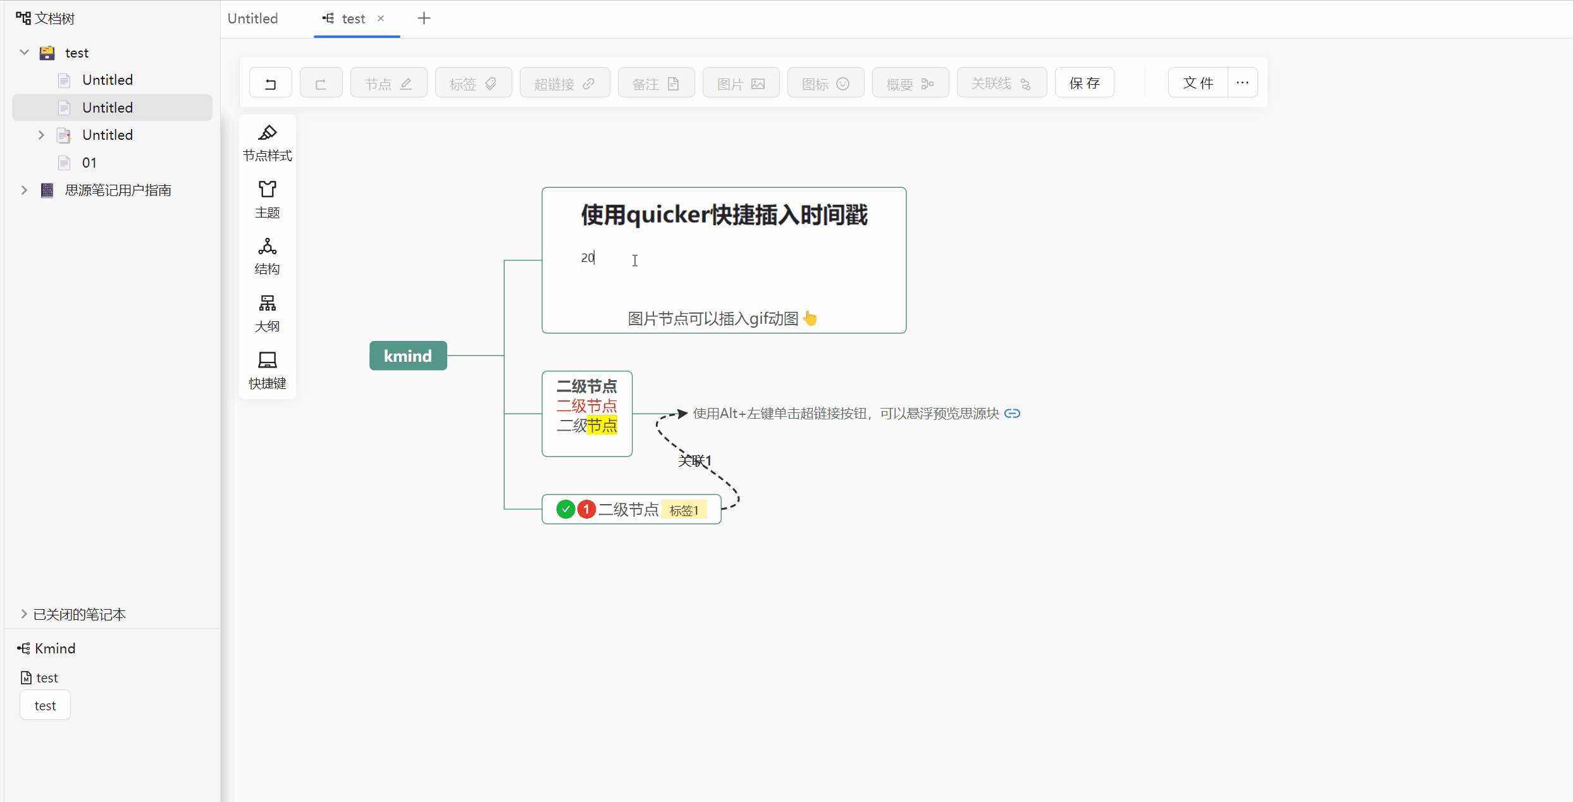The height and width of the screenshot is (802, 1573).
Task: Open the 主题 theme panel
Action: 267,200
